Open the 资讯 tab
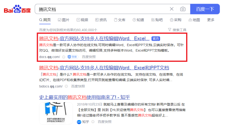 click(101, 20)
